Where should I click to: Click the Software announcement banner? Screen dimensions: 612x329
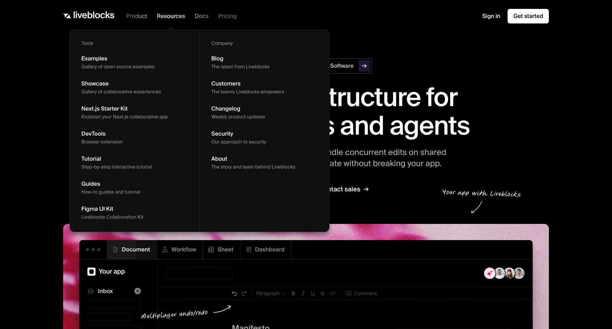tap(350, 66)
